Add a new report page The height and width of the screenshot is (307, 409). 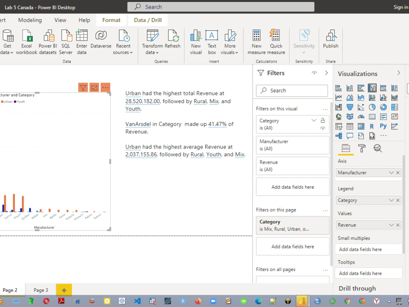point(64,290)
